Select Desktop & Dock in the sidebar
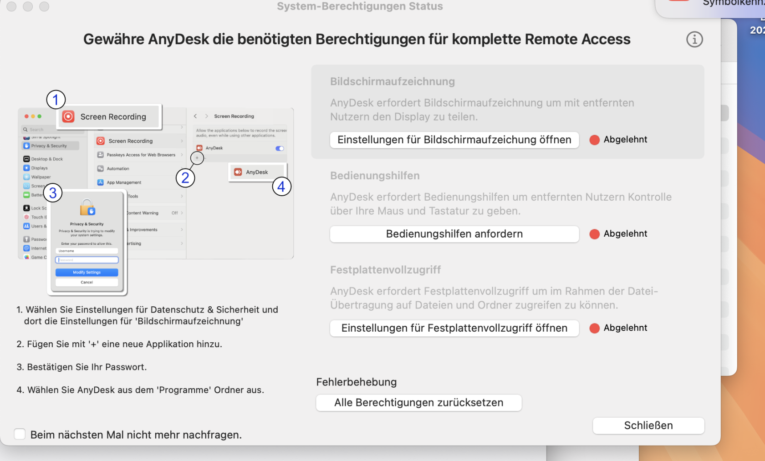Screen dimensions: 765x461 (x=26, y=159)
